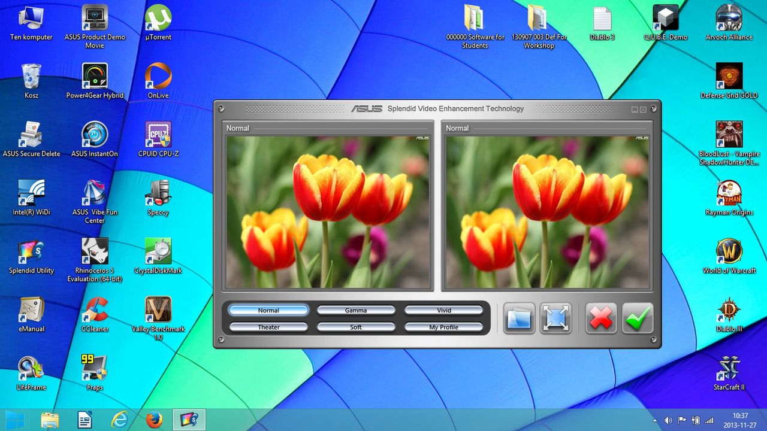Select Rhinoceros 5 Evaluation icon

pyautogui.click(x=95, y=260)
